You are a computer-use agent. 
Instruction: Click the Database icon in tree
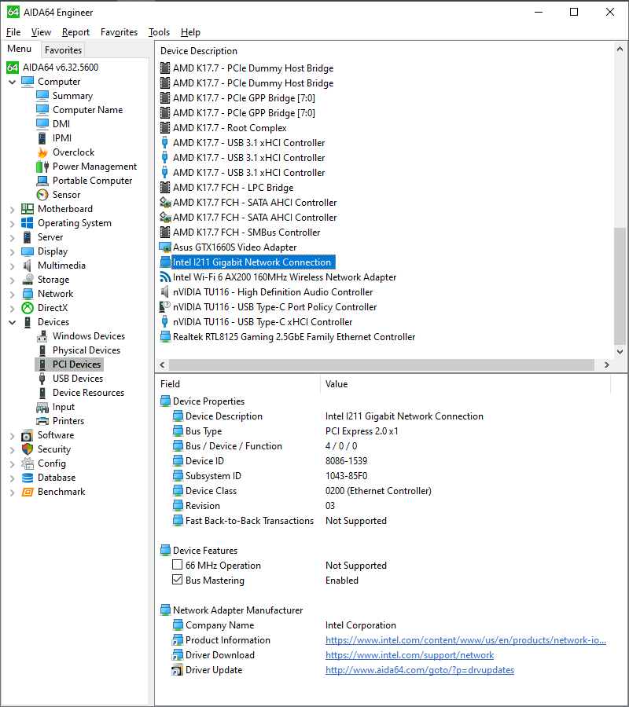coord(28,478)
